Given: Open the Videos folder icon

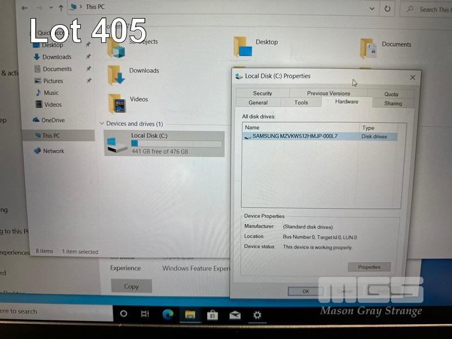Looking at the screenshot, I should tap(118, 102).
